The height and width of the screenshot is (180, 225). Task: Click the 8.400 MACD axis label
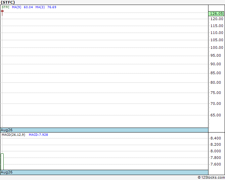215,138
